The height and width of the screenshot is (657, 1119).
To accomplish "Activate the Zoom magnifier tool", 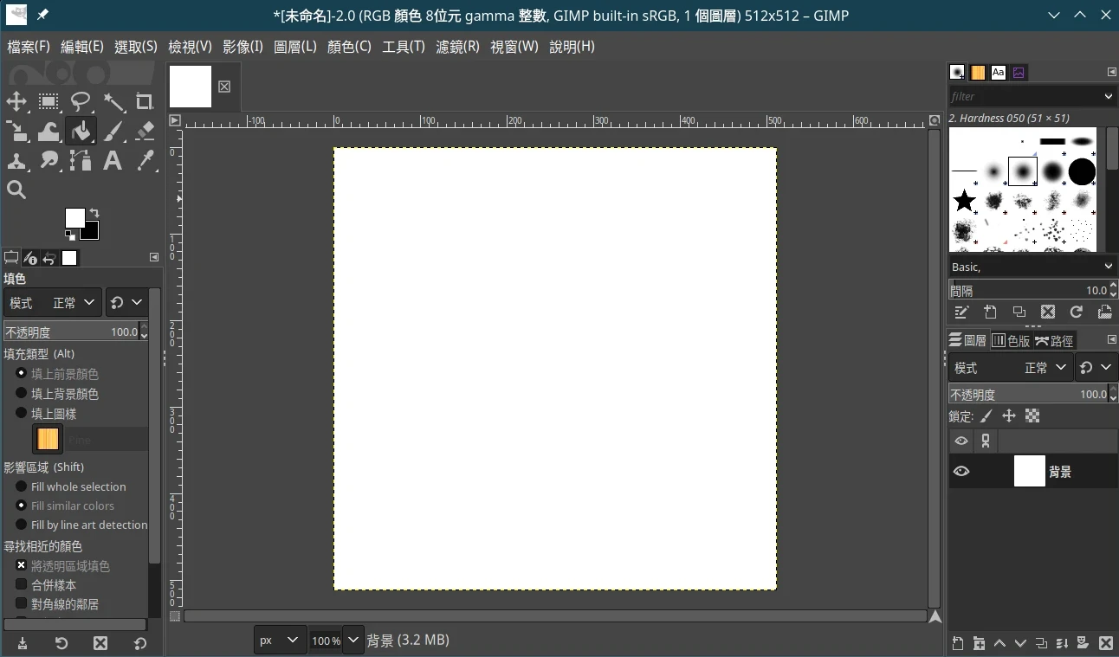I will 16,190.
